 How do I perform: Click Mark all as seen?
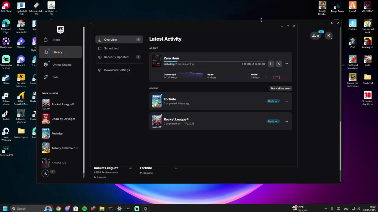(x=281, y=88)
